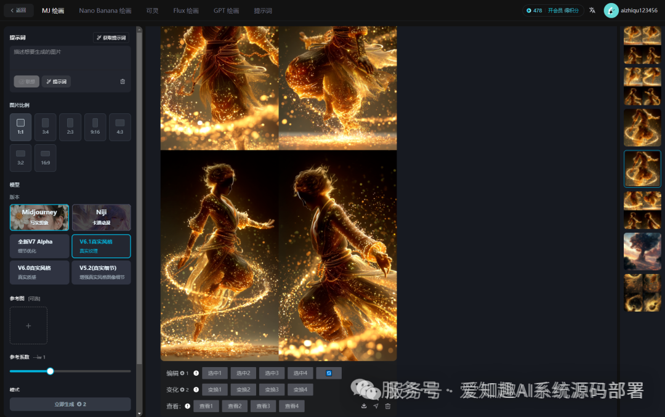This screenshot has height=417, width=665.
Task: Click the user avatar aizhiqu123456
Action: pos(611,10)
